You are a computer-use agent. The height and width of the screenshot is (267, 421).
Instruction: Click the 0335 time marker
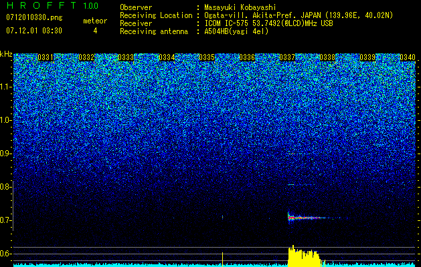207,57
